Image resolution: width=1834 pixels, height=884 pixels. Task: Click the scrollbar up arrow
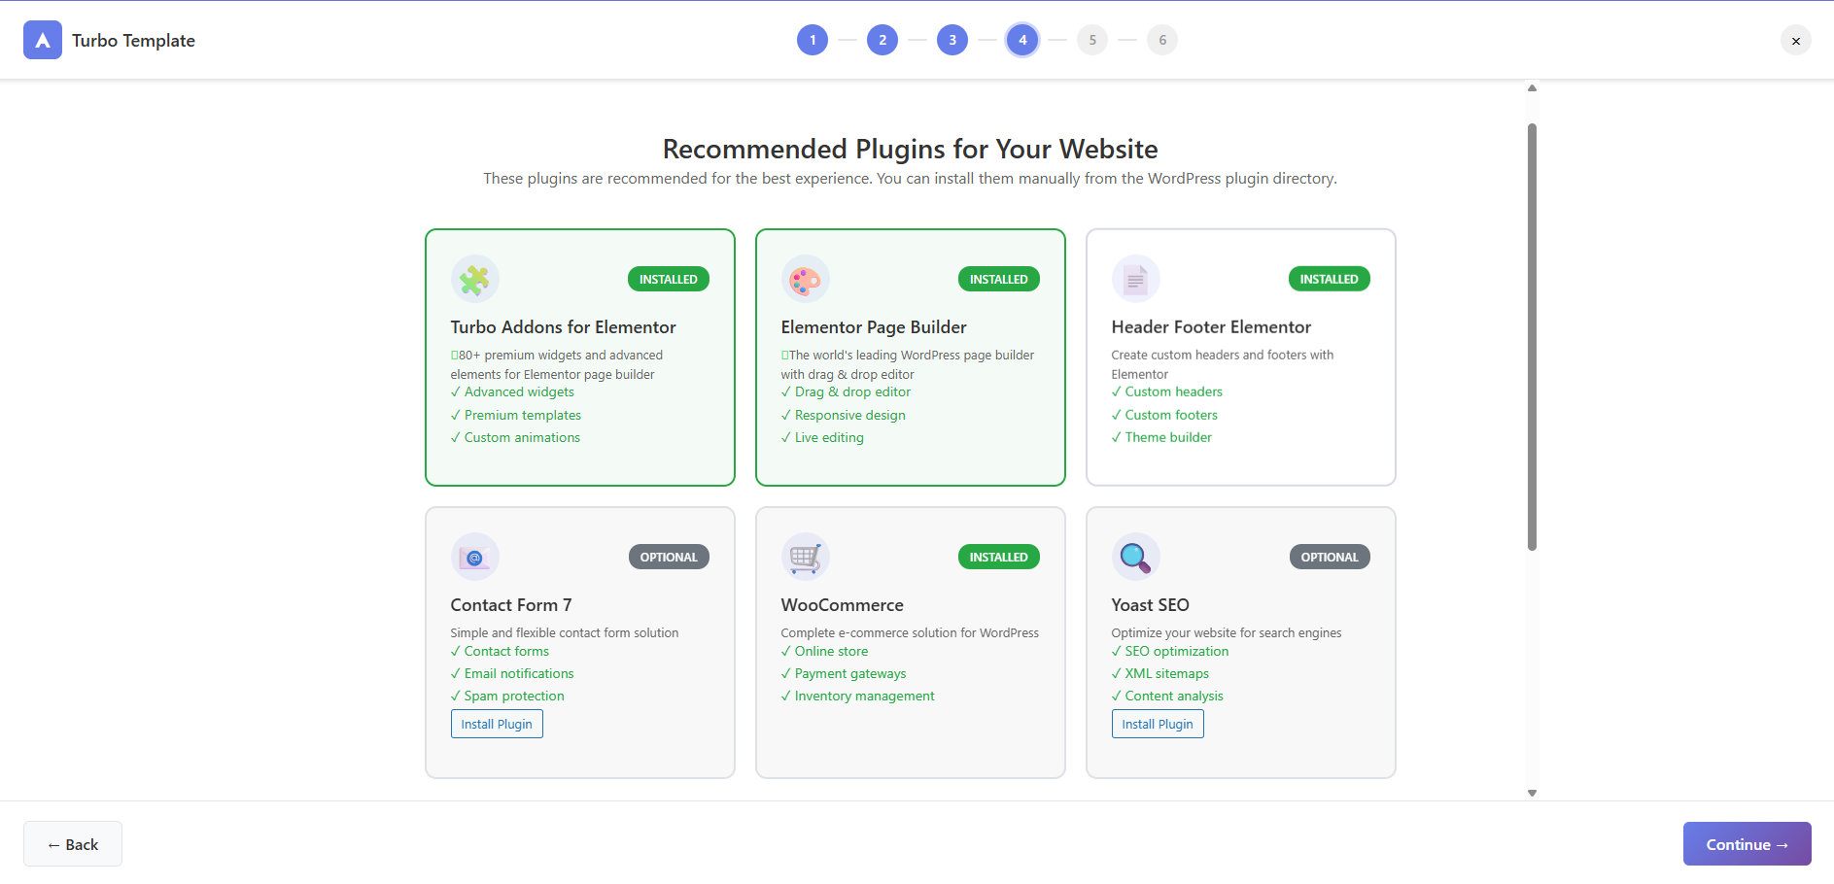point(1532,88)
